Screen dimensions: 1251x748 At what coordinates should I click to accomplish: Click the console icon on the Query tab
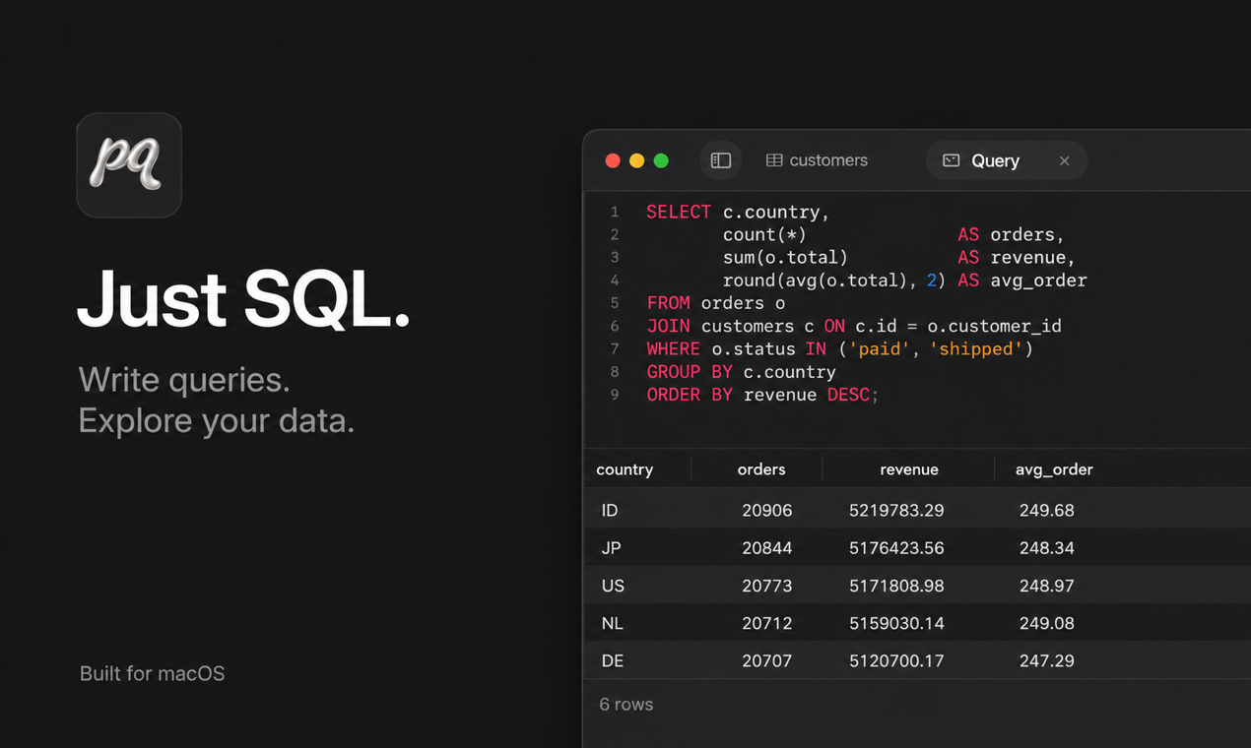951,160
